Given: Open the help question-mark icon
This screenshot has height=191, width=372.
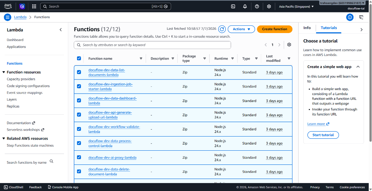Looking at the screenshot, I should pyautogui.click(x=257, y=7).
